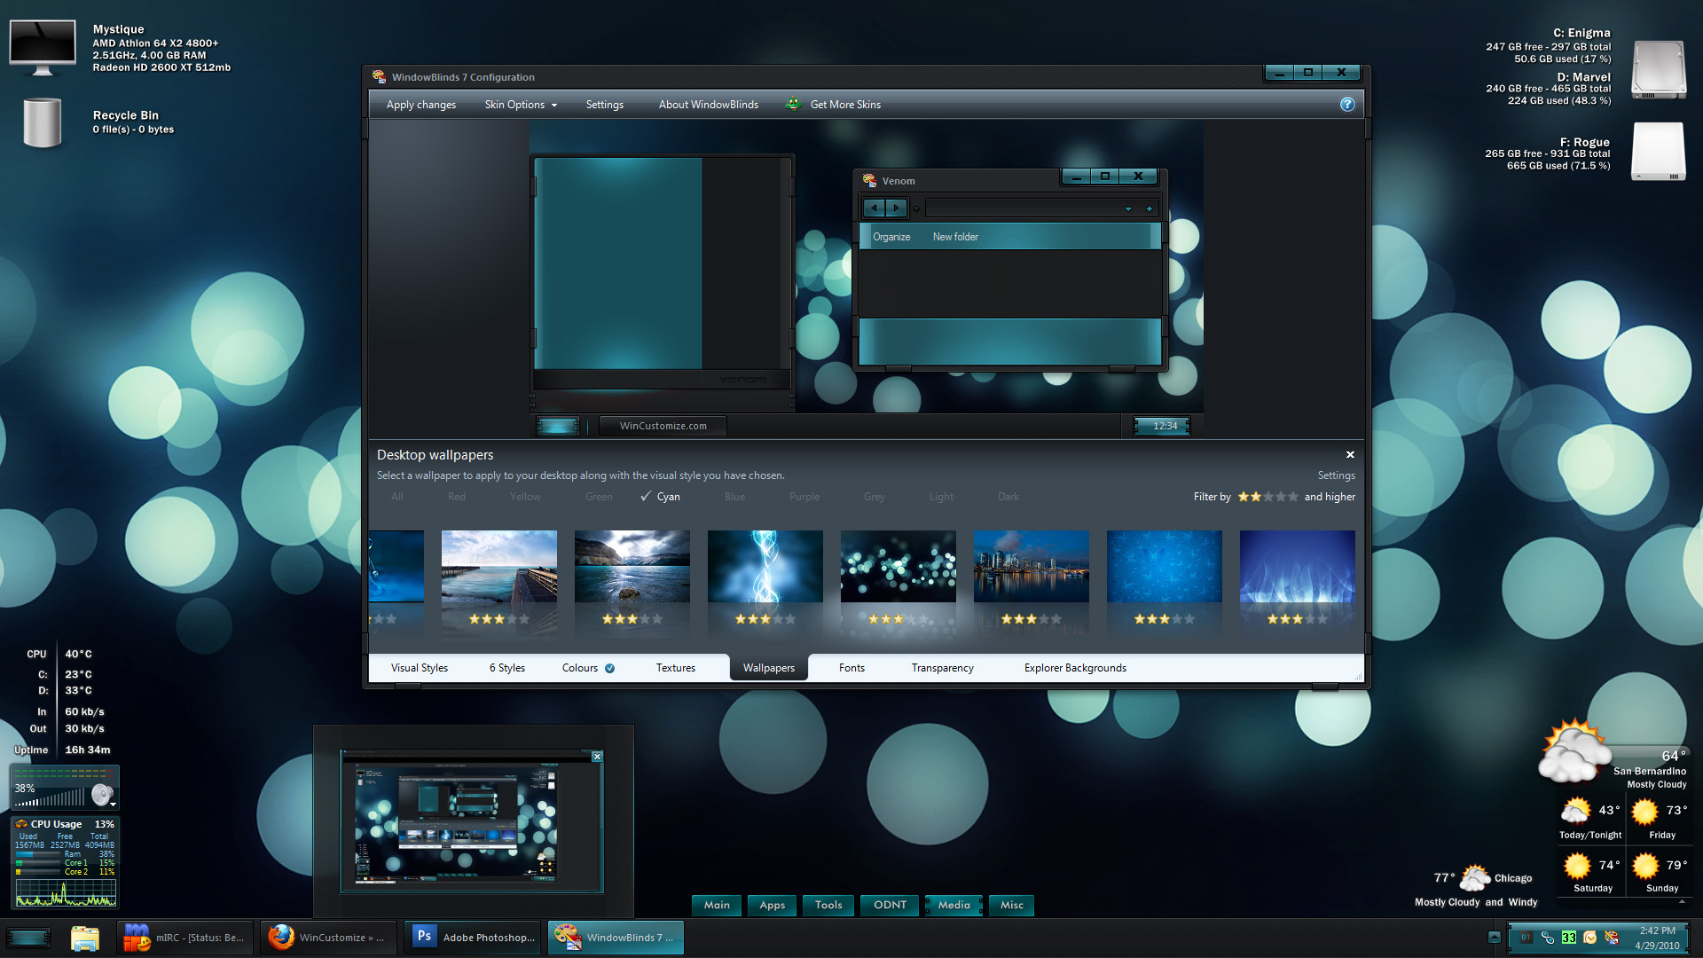Select the pier ocean wallpaper thumbnail
The image size is (1703, 958).
499,566
